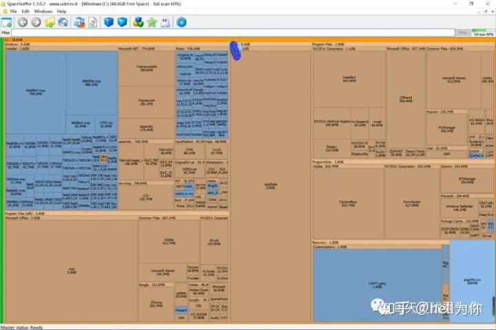Select the Chrome 202.7MB block
This screenshot has height=330, width=496.
(156, 304)
